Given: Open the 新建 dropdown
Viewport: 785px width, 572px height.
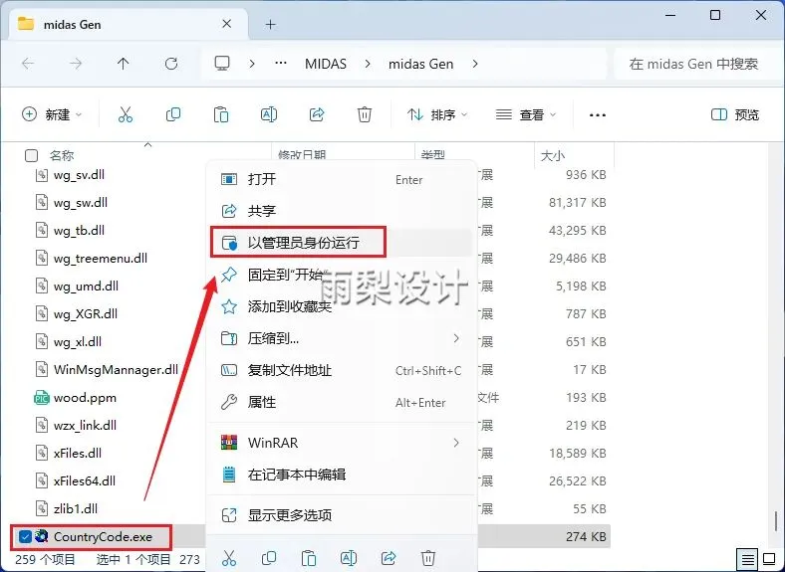Looking at the screenshot, I should (52, 115).
